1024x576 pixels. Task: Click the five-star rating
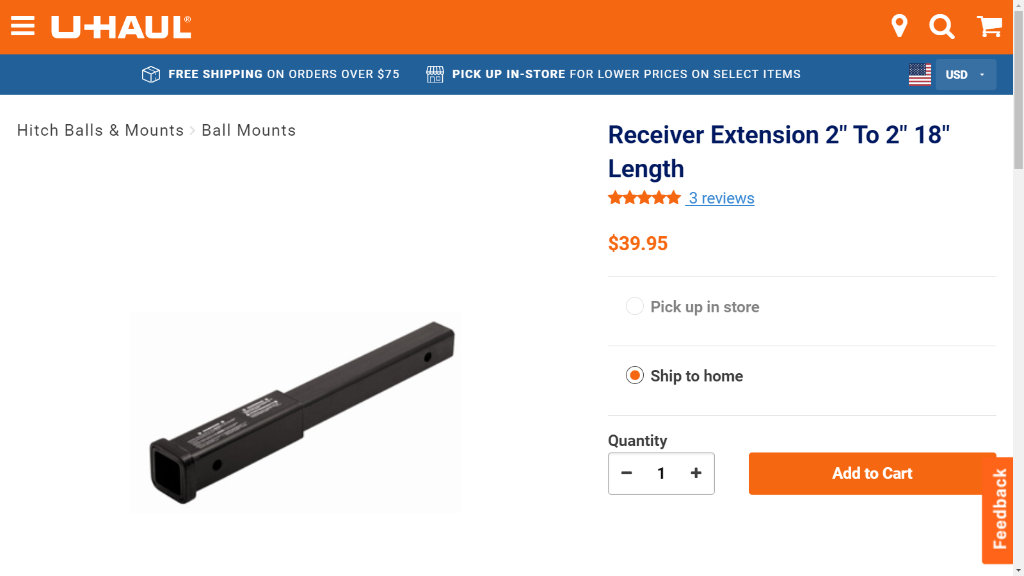[x=644, y=198]
